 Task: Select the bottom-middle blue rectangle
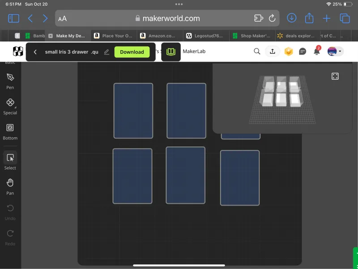point(186,175)
